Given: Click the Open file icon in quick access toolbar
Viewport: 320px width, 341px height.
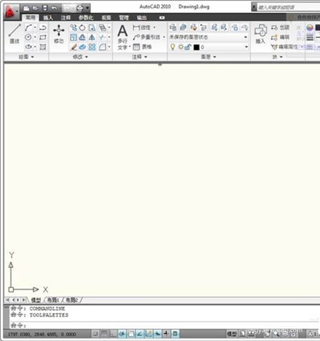Looking at the screenshot, I should pos(35,8).
